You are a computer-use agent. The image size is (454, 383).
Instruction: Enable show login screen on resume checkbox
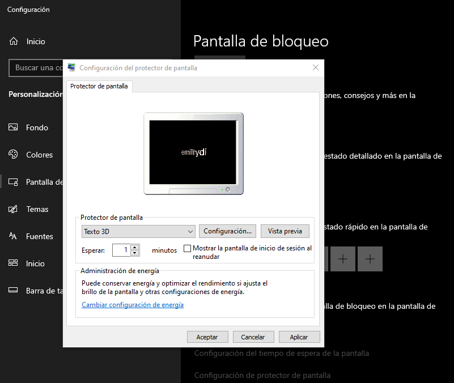188,249
